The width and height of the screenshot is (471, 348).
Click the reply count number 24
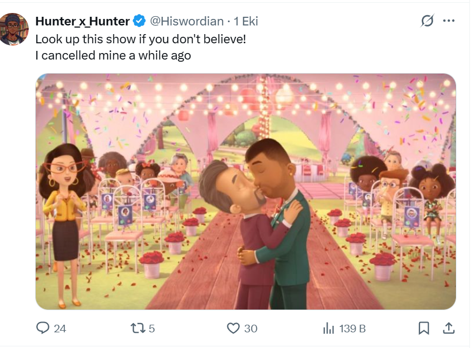(60, 329)
